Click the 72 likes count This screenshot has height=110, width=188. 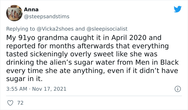(20, 102)
